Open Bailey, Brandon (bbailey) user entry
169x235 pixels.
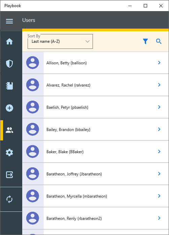pos(95,129)
